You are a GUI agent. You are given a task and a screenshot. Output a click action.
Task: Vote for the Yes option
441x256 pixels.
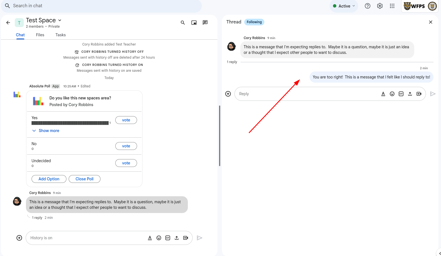pyautogui.click(x=126, y=120)
